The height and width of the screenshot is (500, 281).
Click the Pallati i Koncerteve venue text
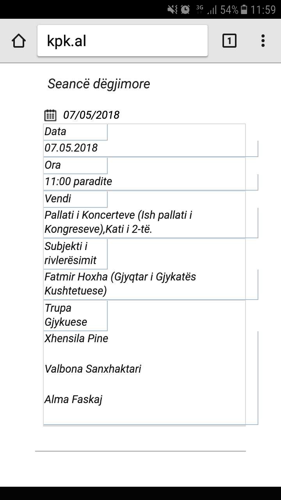[118, 222]
